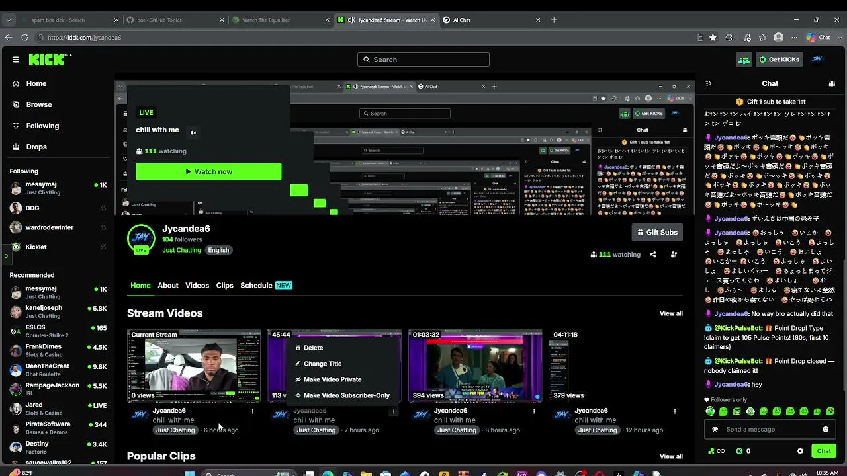
Task: Open the browser tab list dropdown
Action: pos(9,20)
